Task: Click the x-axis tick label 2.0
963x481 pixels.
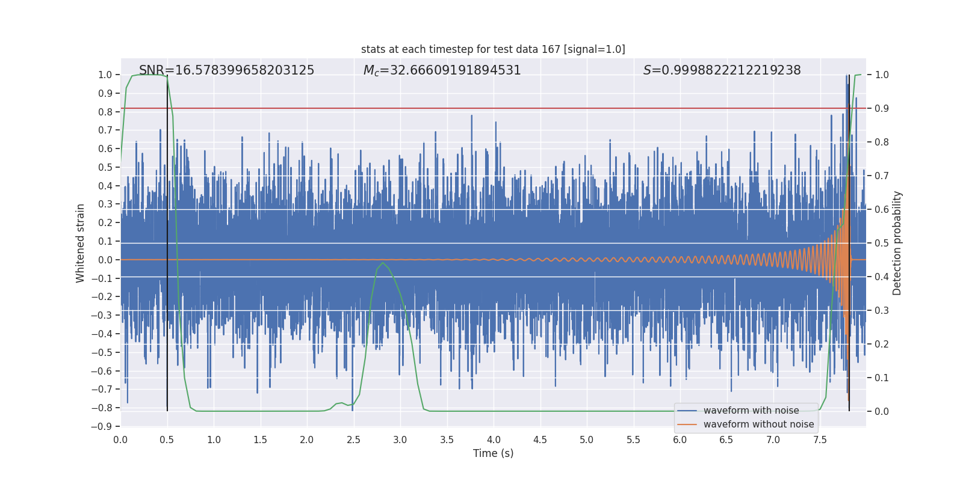Action: point(307,440)
